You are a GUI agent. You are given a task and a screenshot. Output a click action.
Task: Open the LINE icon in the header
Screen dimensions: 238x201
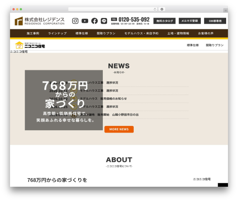pyautogui.click(x=104, y=21)
